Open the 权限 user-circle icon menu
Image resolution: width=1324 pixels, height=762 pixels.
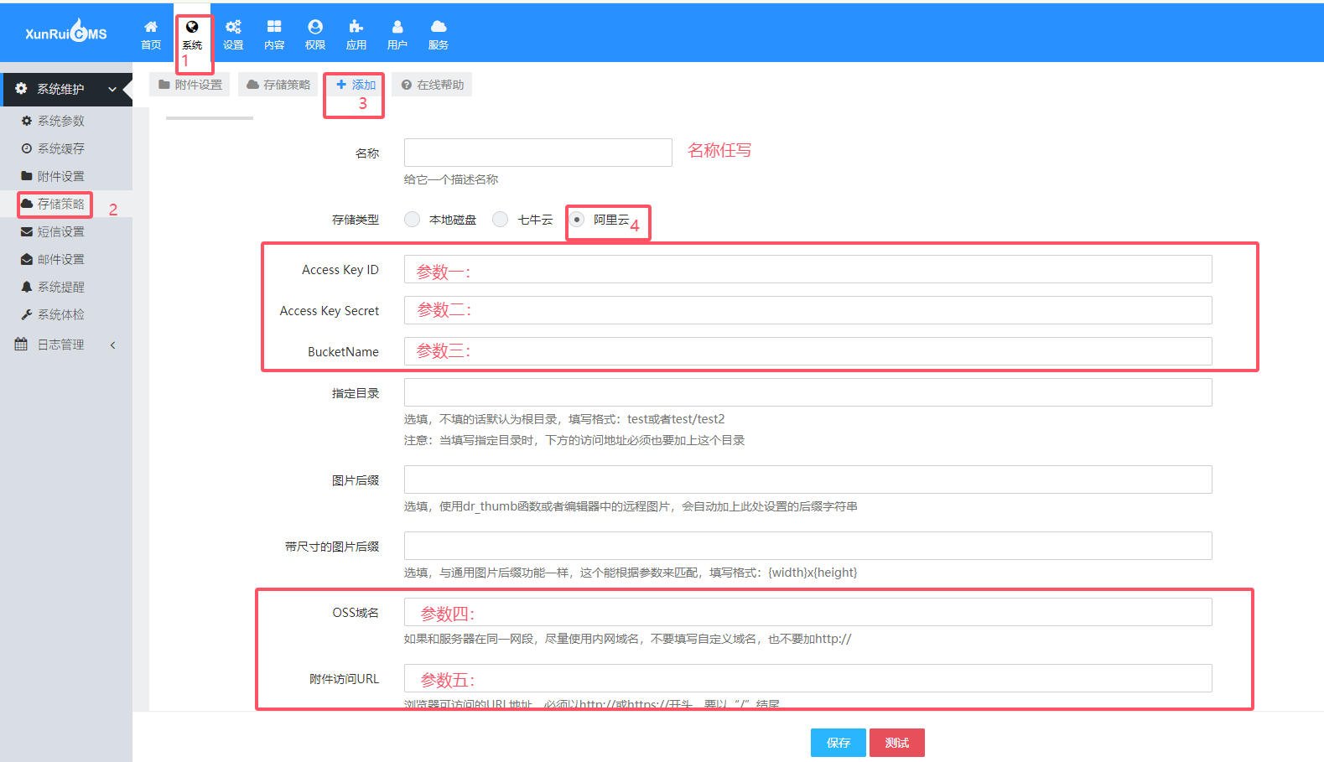tap(315, 27)
